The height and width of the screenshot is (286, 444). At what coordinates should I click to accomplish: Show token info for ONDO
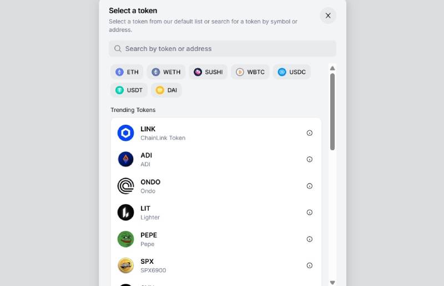310,186
